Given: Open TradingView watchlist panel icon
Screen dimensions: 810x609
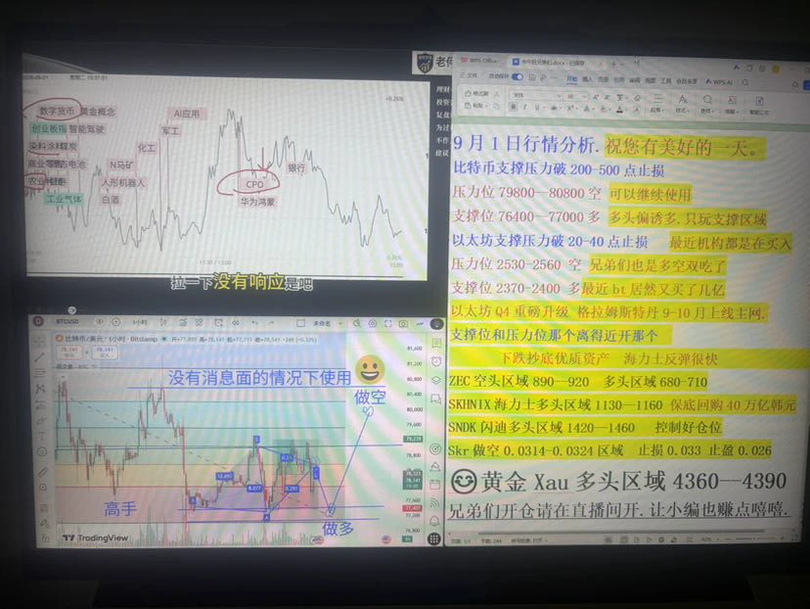Looking at the screenshot, I should [436, 343].
